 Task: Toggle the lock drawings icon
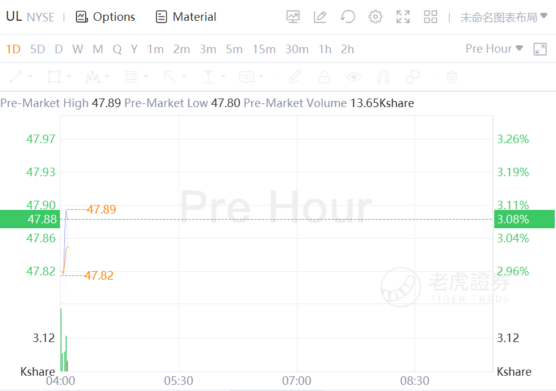pos(324,77)
